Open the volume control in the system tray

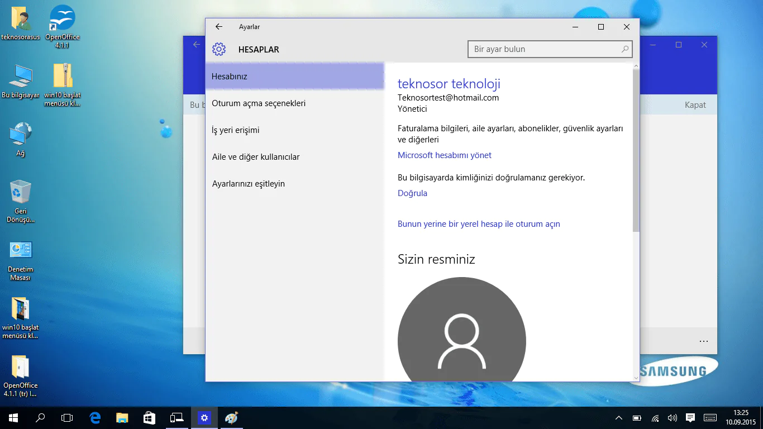coord(671,417)
